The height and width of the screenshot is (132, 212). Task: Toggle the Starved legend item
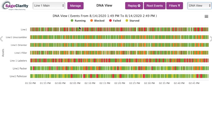pos(132,21)
